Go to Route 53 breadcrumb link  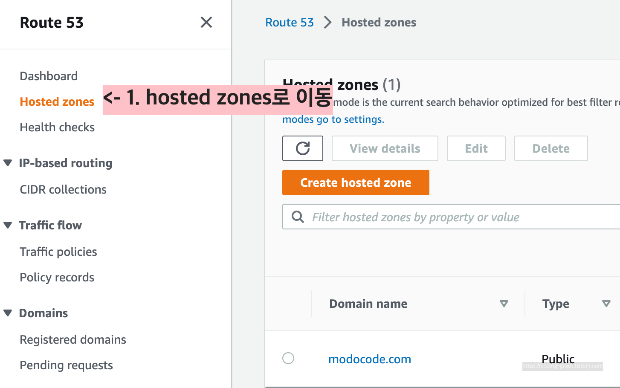pyautogui.click(x=289, y=22)
